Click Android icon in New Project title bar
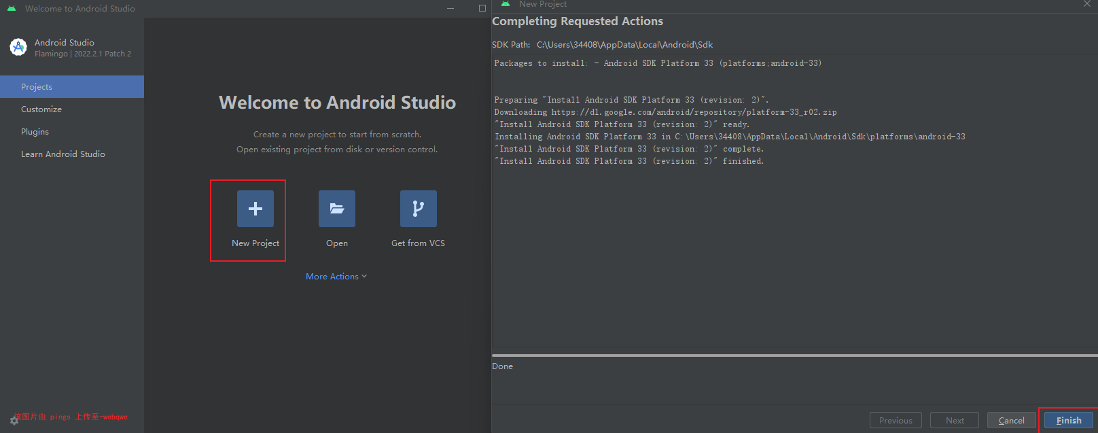The image size is (1098, 433). 506,3
